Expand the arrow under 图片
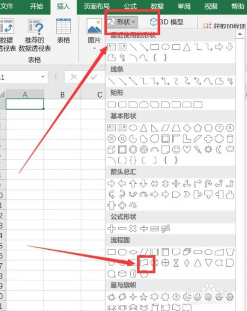 94,48
